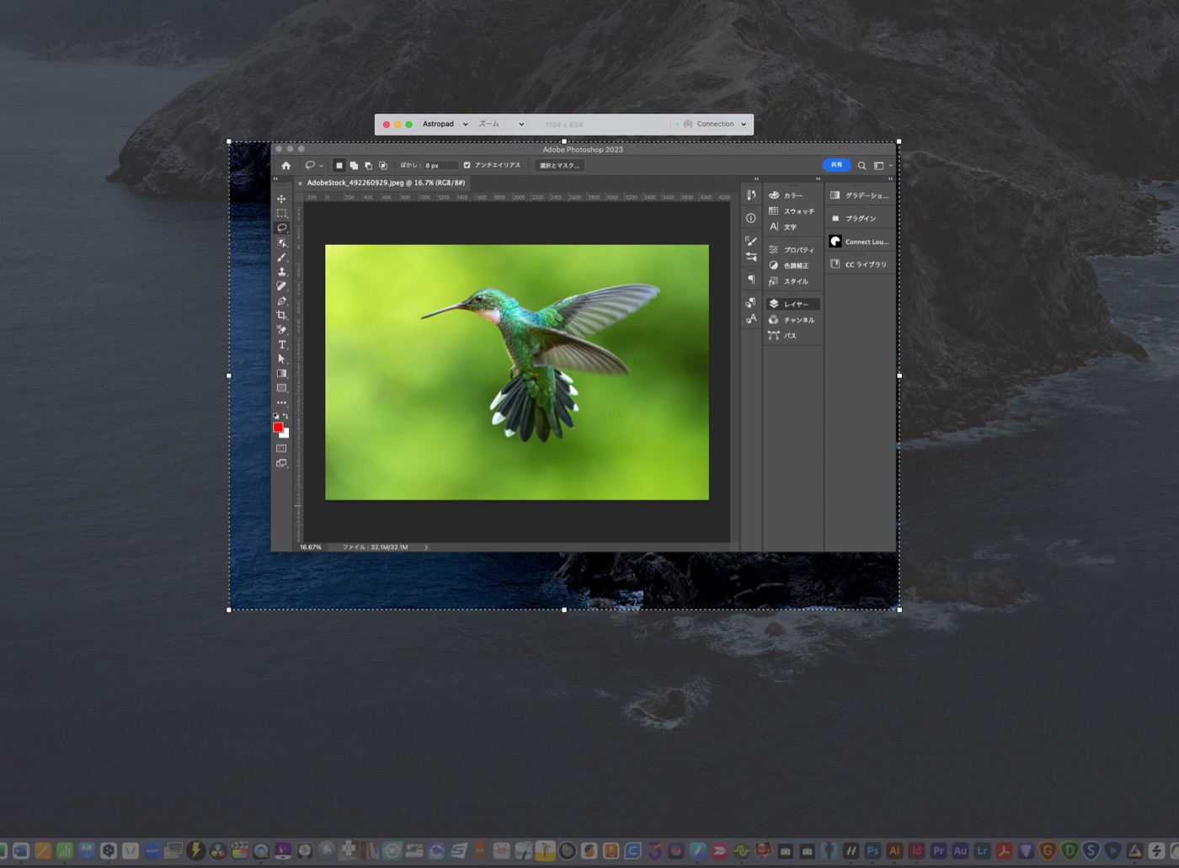Open the Astropad dropdown menu

point(445,124)
